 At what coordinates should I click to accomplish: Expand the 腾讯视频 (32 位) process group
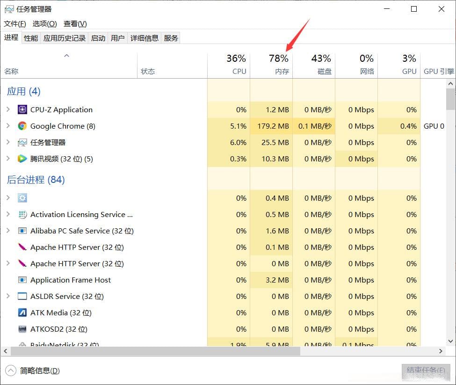pos(8,159)
